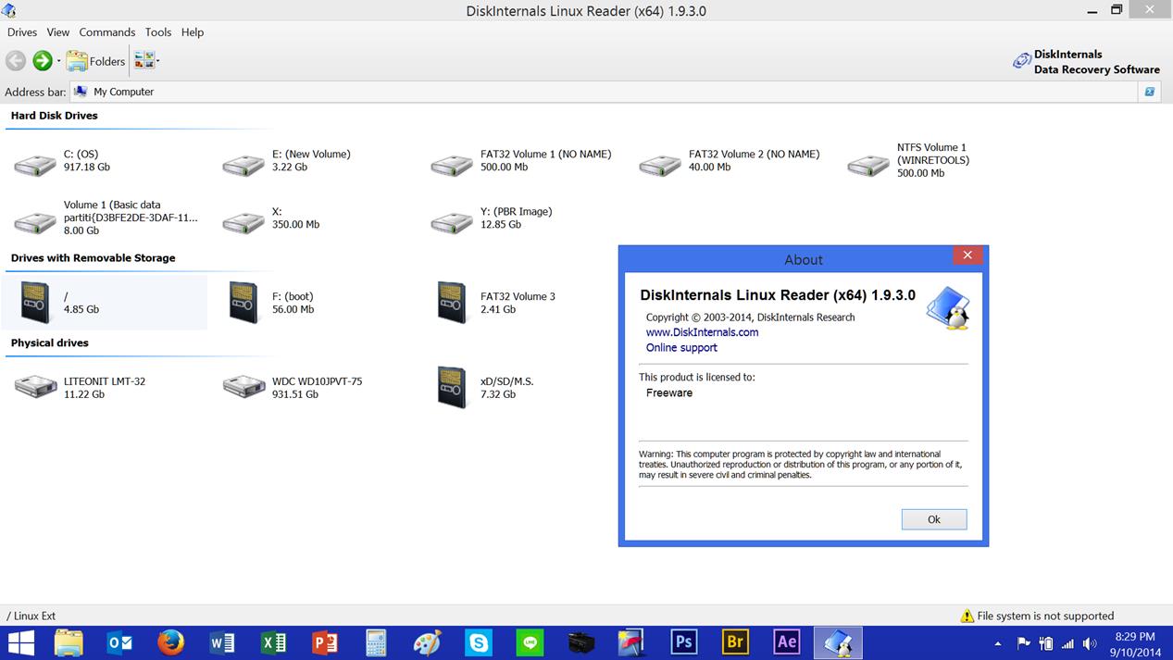
Task: Select the C: (OS) hard drive
Action: (61, 161)
